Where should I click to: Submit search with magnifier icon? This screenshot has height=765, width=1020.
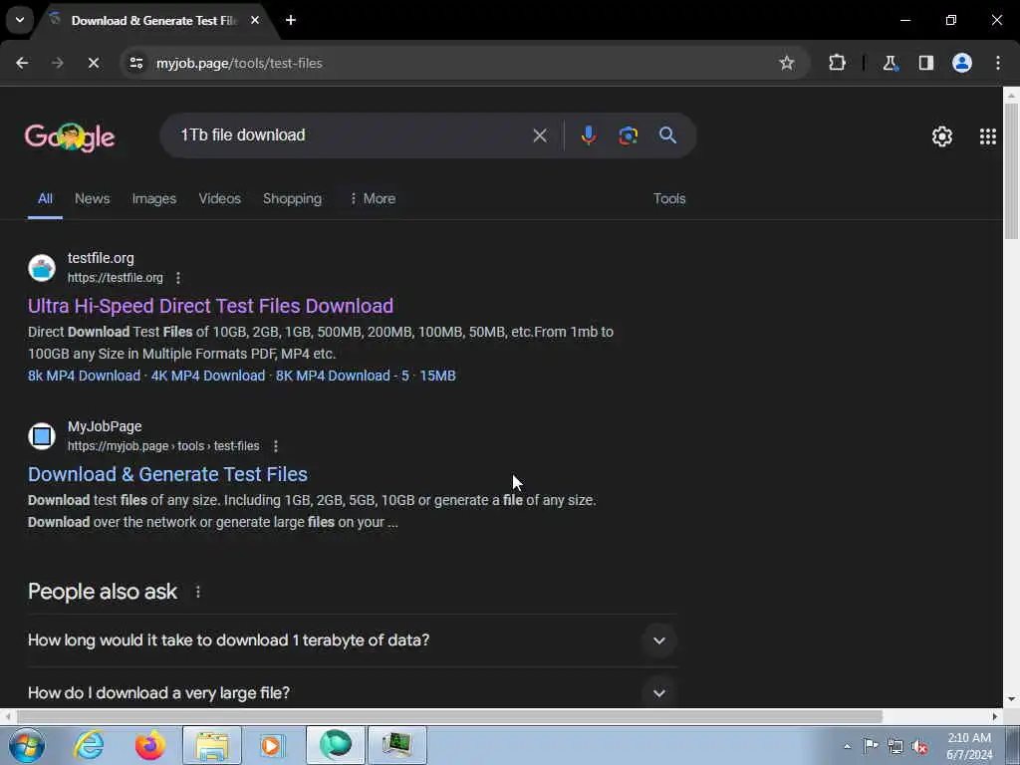(667, 135)
